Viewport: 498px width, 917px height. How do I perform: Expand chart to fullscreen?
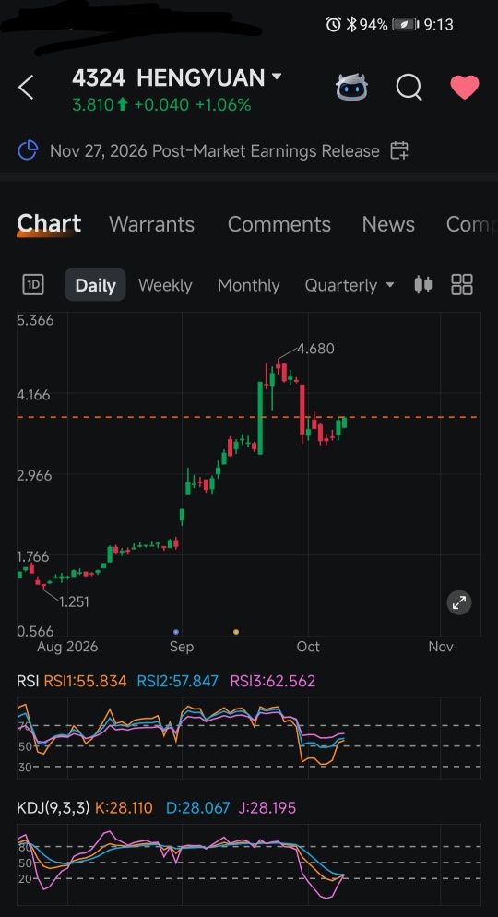coord(459,602)
